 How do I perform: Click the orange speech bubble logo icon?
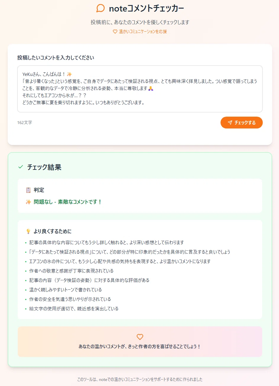(x=101, y=8)
